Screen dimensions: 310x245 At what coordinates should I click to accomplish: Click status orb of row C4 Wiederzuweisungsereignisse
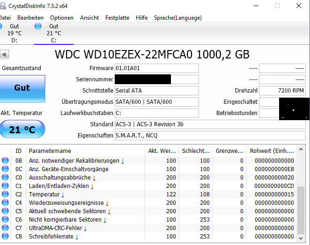point(5,202)
